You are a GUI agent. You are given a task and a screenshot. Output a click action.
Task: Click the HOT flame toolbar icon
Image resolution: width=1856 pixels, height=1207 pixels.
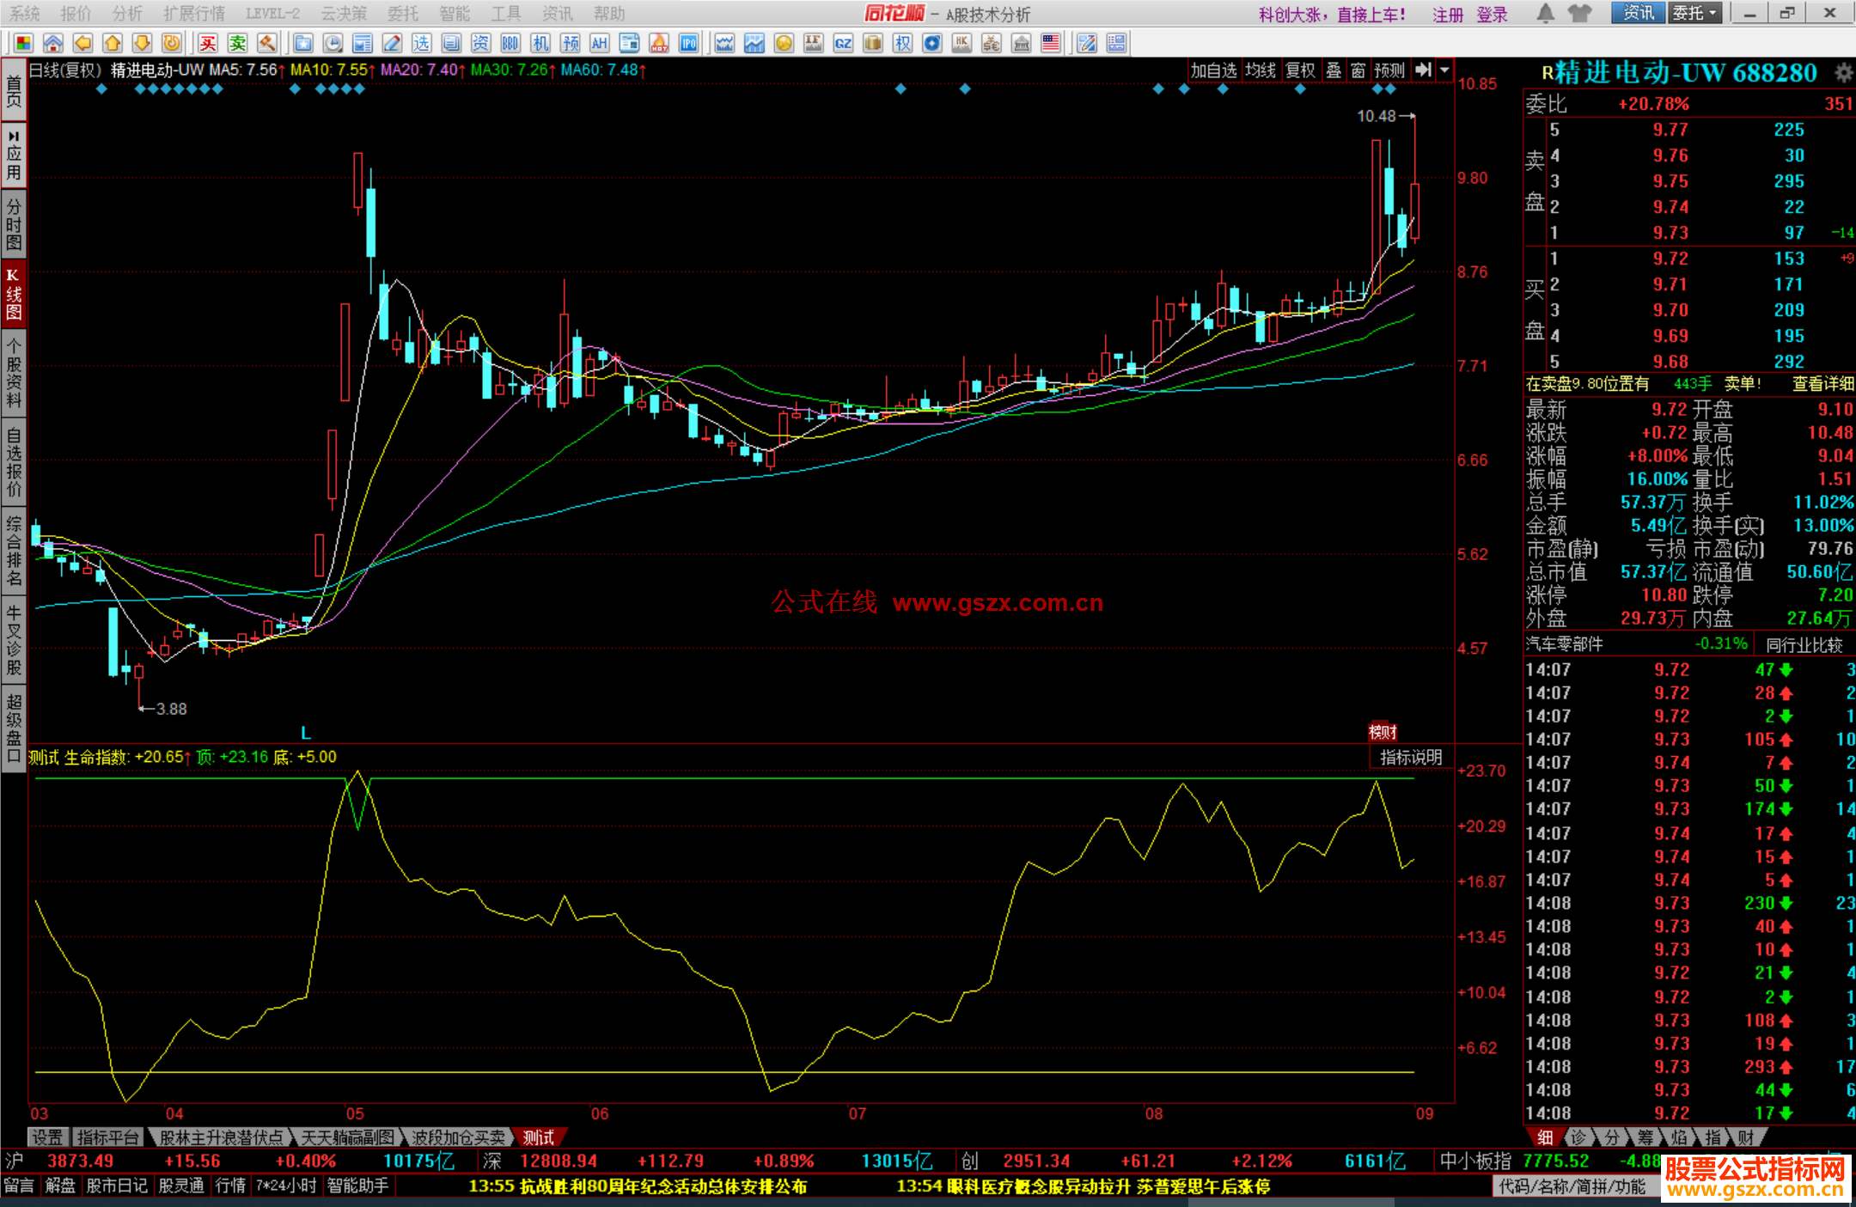click(x=659, y=44)
